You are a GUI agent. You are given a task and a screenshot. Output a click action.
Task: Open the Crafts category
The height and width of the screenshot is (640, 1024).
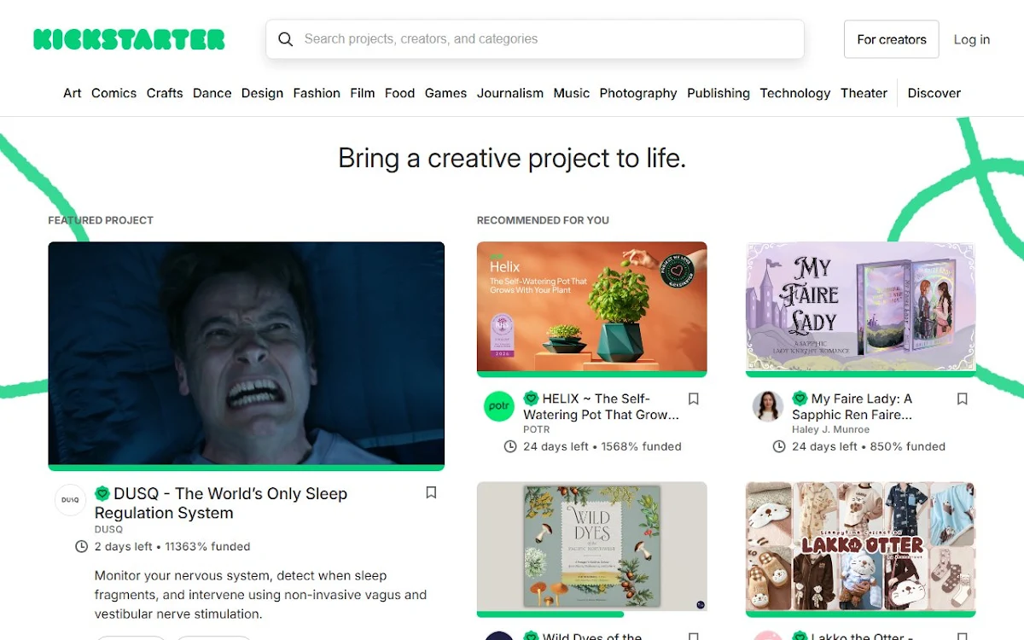click(x=165, y=93)
